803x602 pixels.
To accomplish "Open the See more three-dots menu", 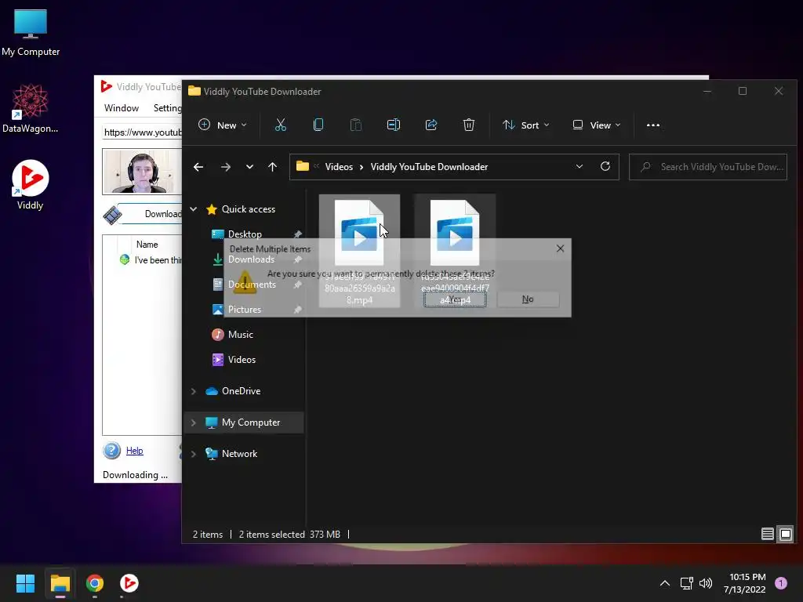I will tap(653, 125).
